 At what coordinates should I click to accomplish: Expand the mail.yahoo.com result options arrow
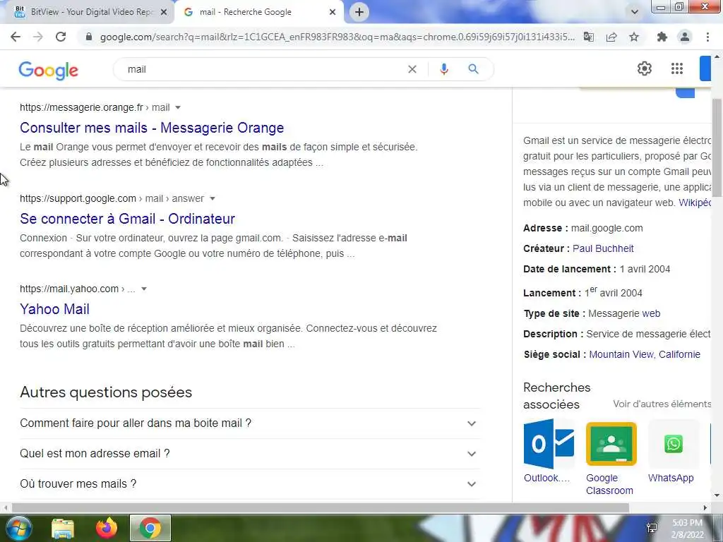pyautogui.click(x=144, y=289)
